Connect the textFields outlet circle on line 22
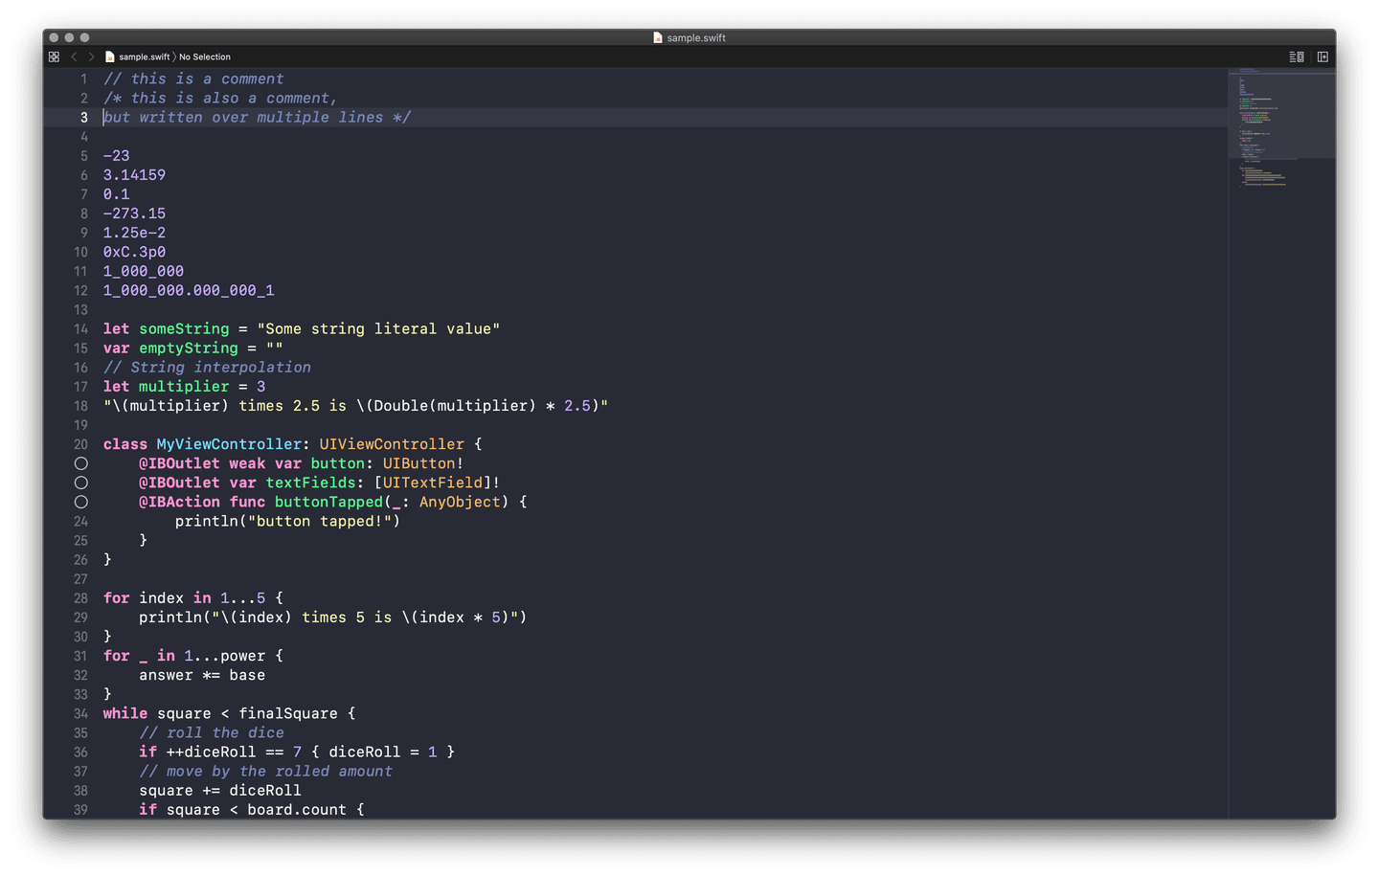The height and width of the screenshot is (876, 1379). pos(81,483)
